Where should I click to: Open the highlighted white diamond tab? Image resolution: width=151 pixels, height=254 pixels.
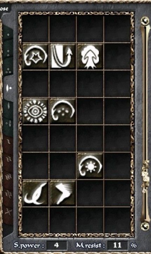coord(8,88)
